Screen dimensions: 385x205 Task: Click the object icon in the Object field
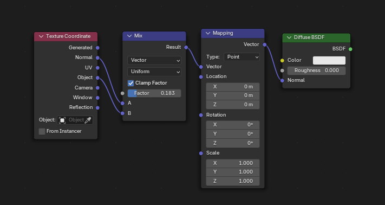pyautogui.click(x=62, y=120)
